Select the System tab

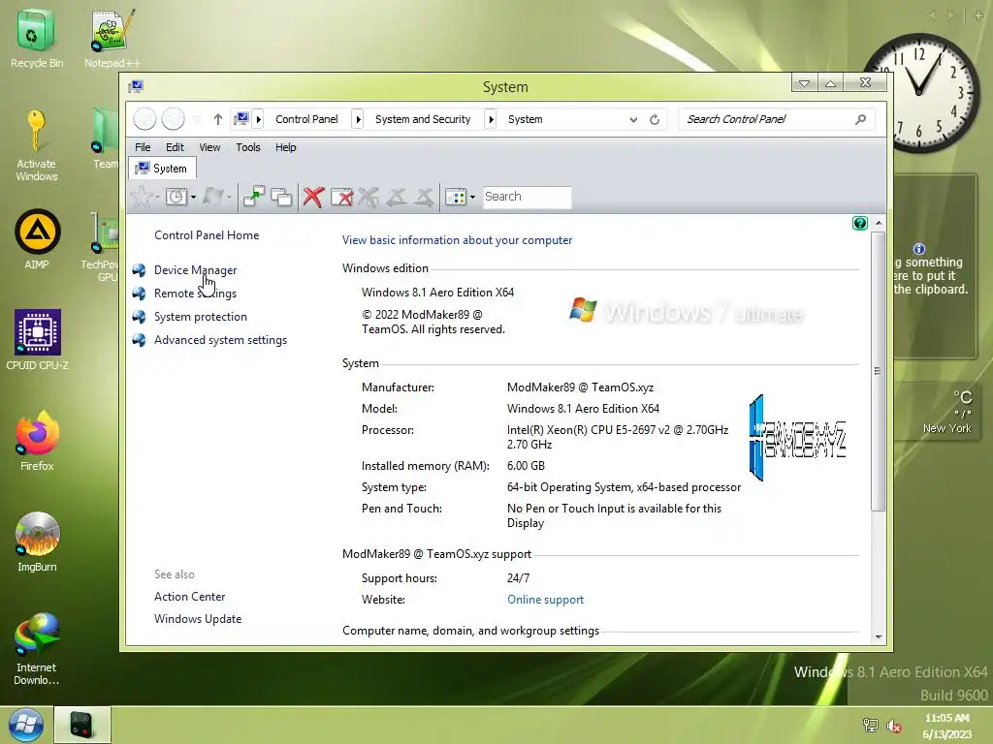pyautogui.click(x=162, y=169)
